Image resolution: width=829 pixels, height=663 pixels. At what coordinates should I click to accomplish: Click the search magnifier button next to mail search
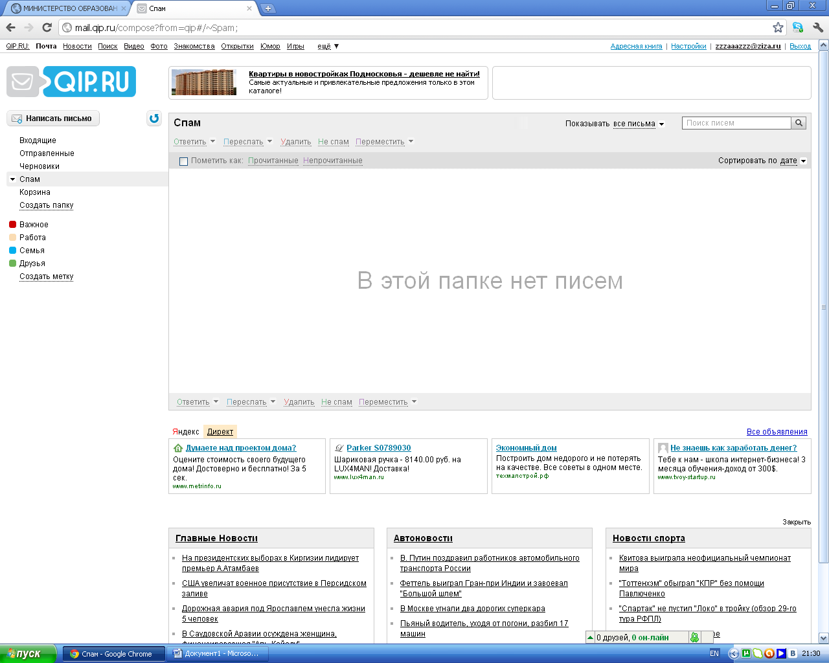tap(799, 123)
